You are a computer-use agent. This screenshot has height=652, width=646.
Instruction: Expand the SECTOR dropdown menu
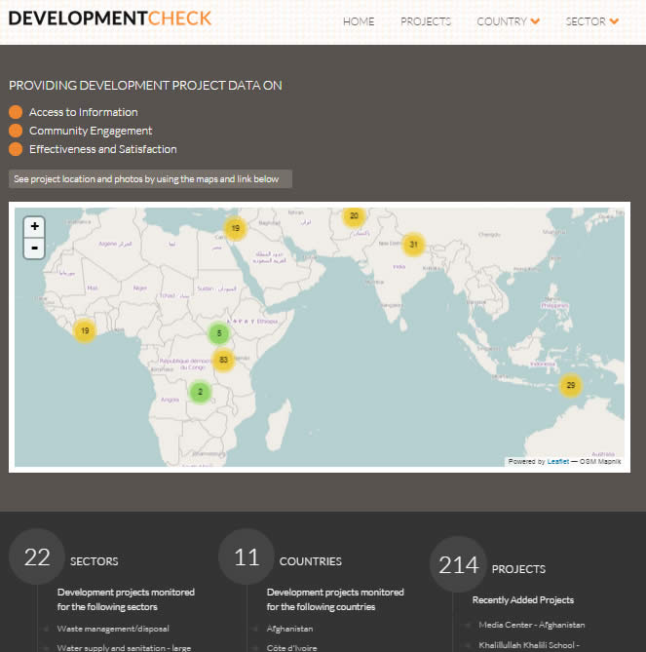(592, 21)
